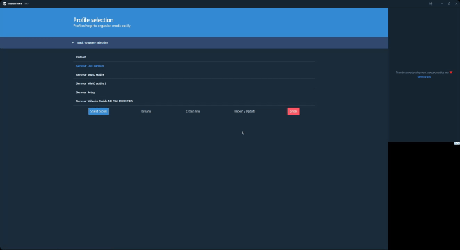
Task: Go back to game selection
Action: (92, 43)
